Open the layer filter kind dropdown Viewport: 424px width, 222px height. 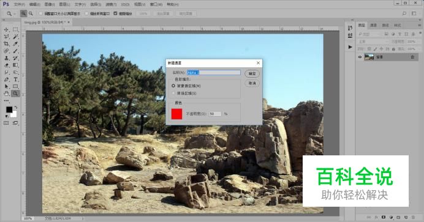(369, 34)
